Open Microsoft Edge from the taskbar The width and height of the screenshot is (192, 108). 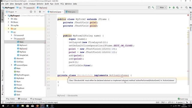click(x=18, y=106)
